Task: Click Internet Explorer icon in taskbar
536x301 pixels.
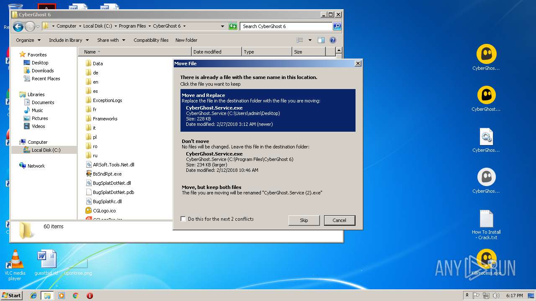Action: pyautogui.click(x=33, y=296)
